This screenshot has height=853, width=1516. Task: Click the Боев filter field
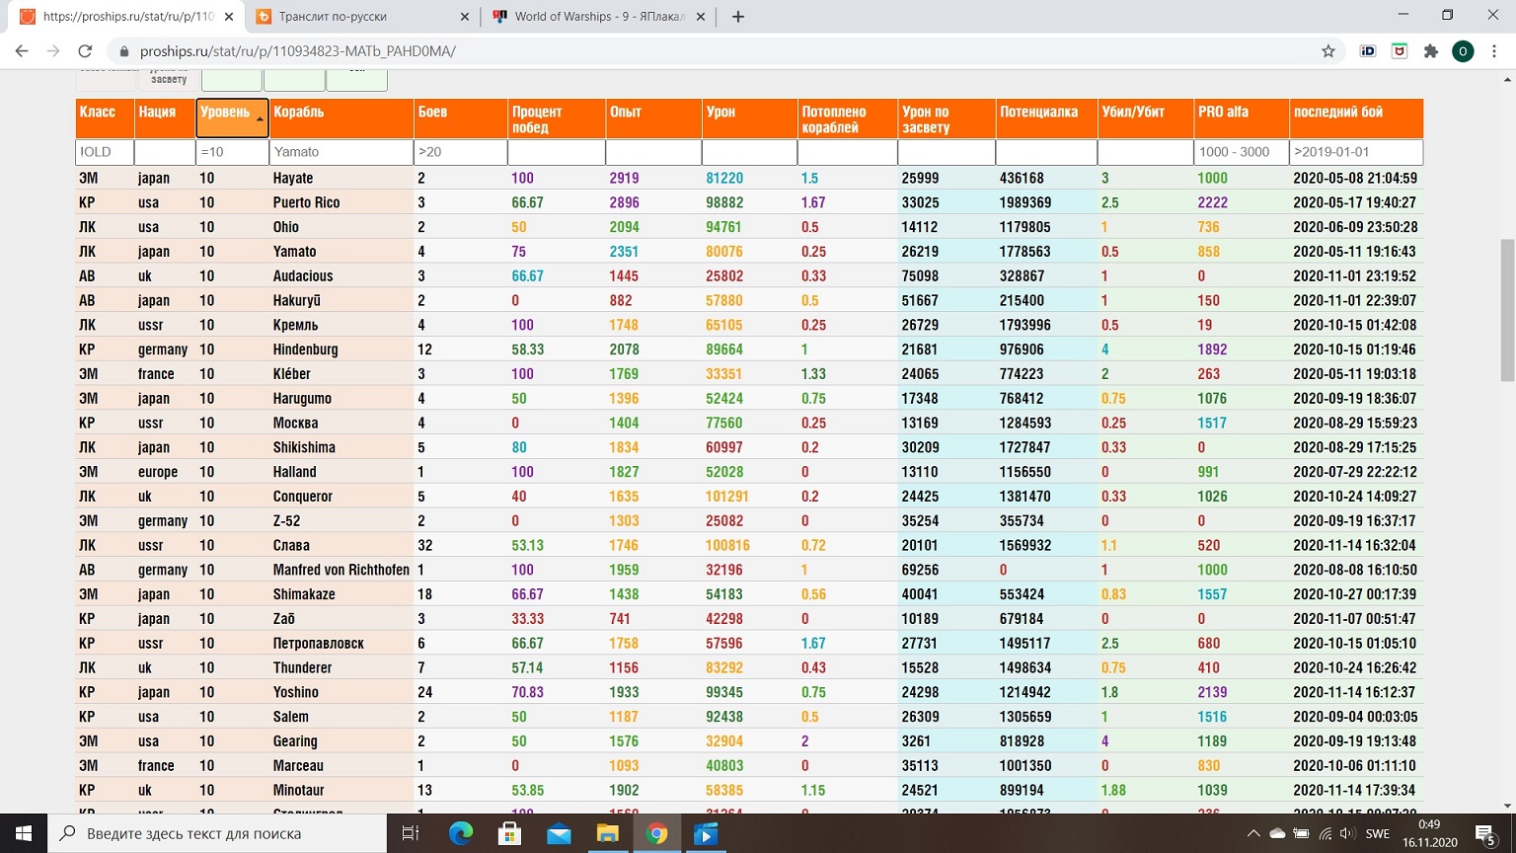tap(460, 152)
